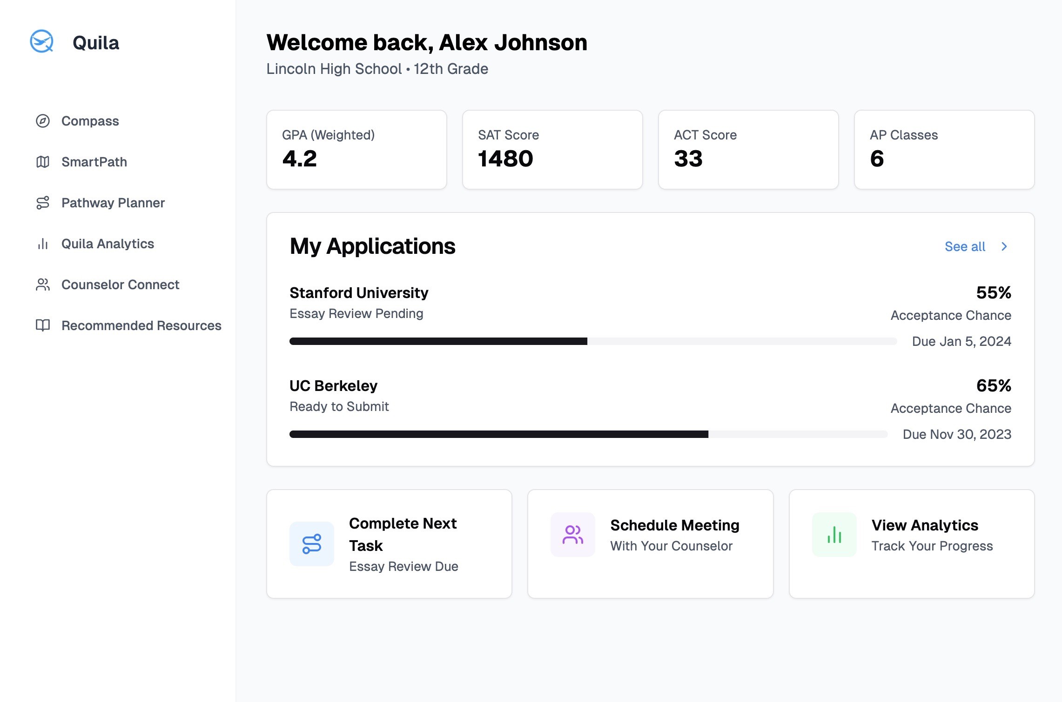The height and width of the screenshot is (702, 1062).
Task: Click the 65% acceptance chance value
Action: tap(994, 385)
